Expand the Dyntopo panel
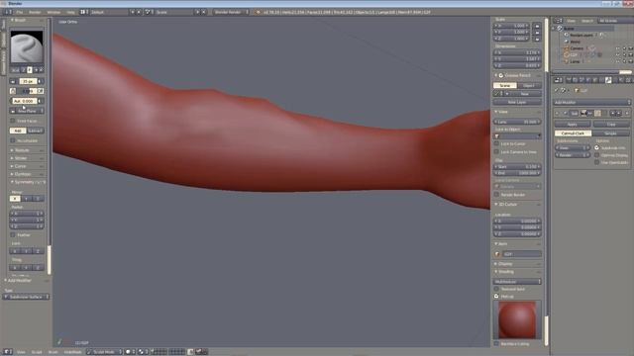The width and height of the screenshot is (634, 356). [x=22, y=174]
